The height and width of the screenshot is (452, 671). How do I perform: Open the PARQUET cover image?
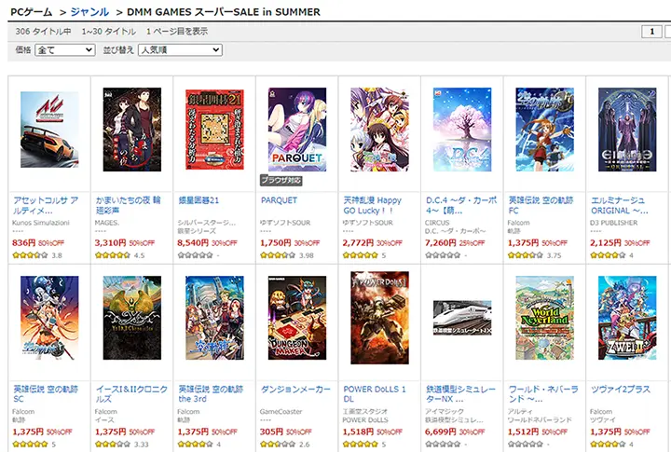click(x=297, y=130)
